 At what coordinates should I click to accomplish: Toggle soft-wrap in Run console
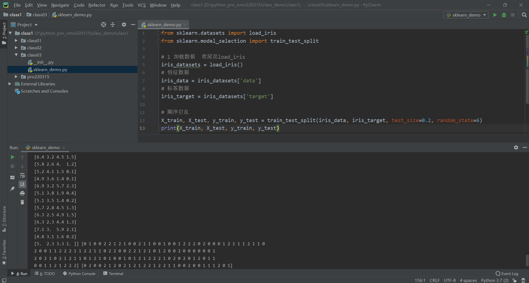click(22, 175)
